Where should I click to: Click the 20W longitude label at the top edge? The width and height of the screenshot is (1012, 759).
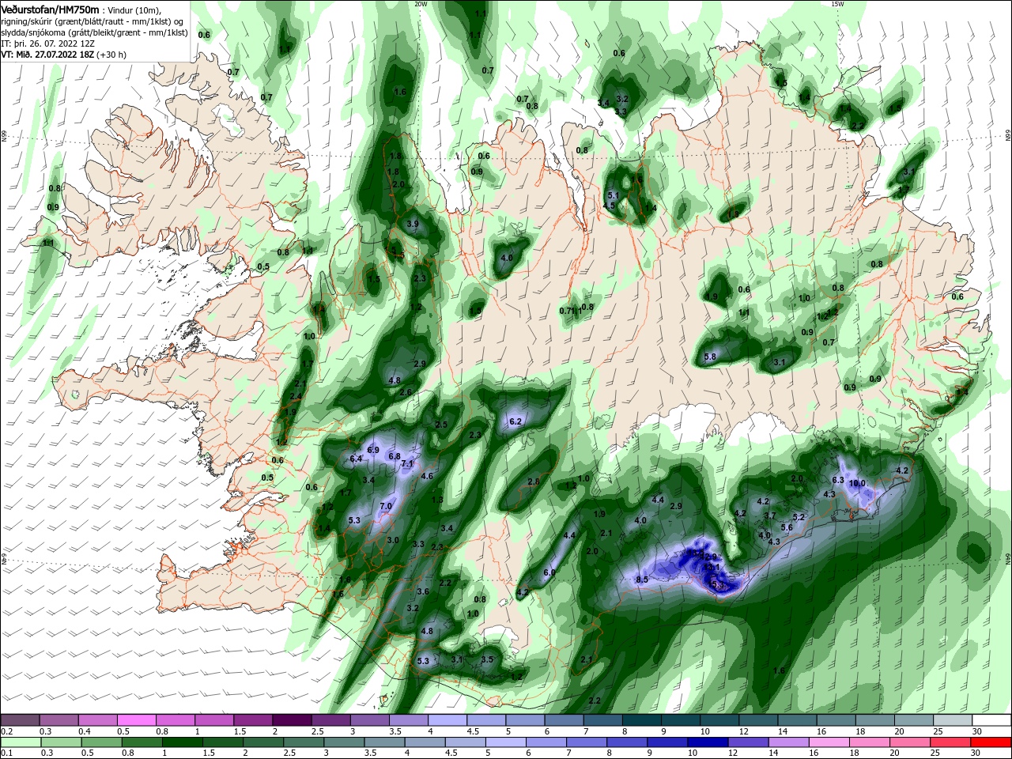[421, 4]
